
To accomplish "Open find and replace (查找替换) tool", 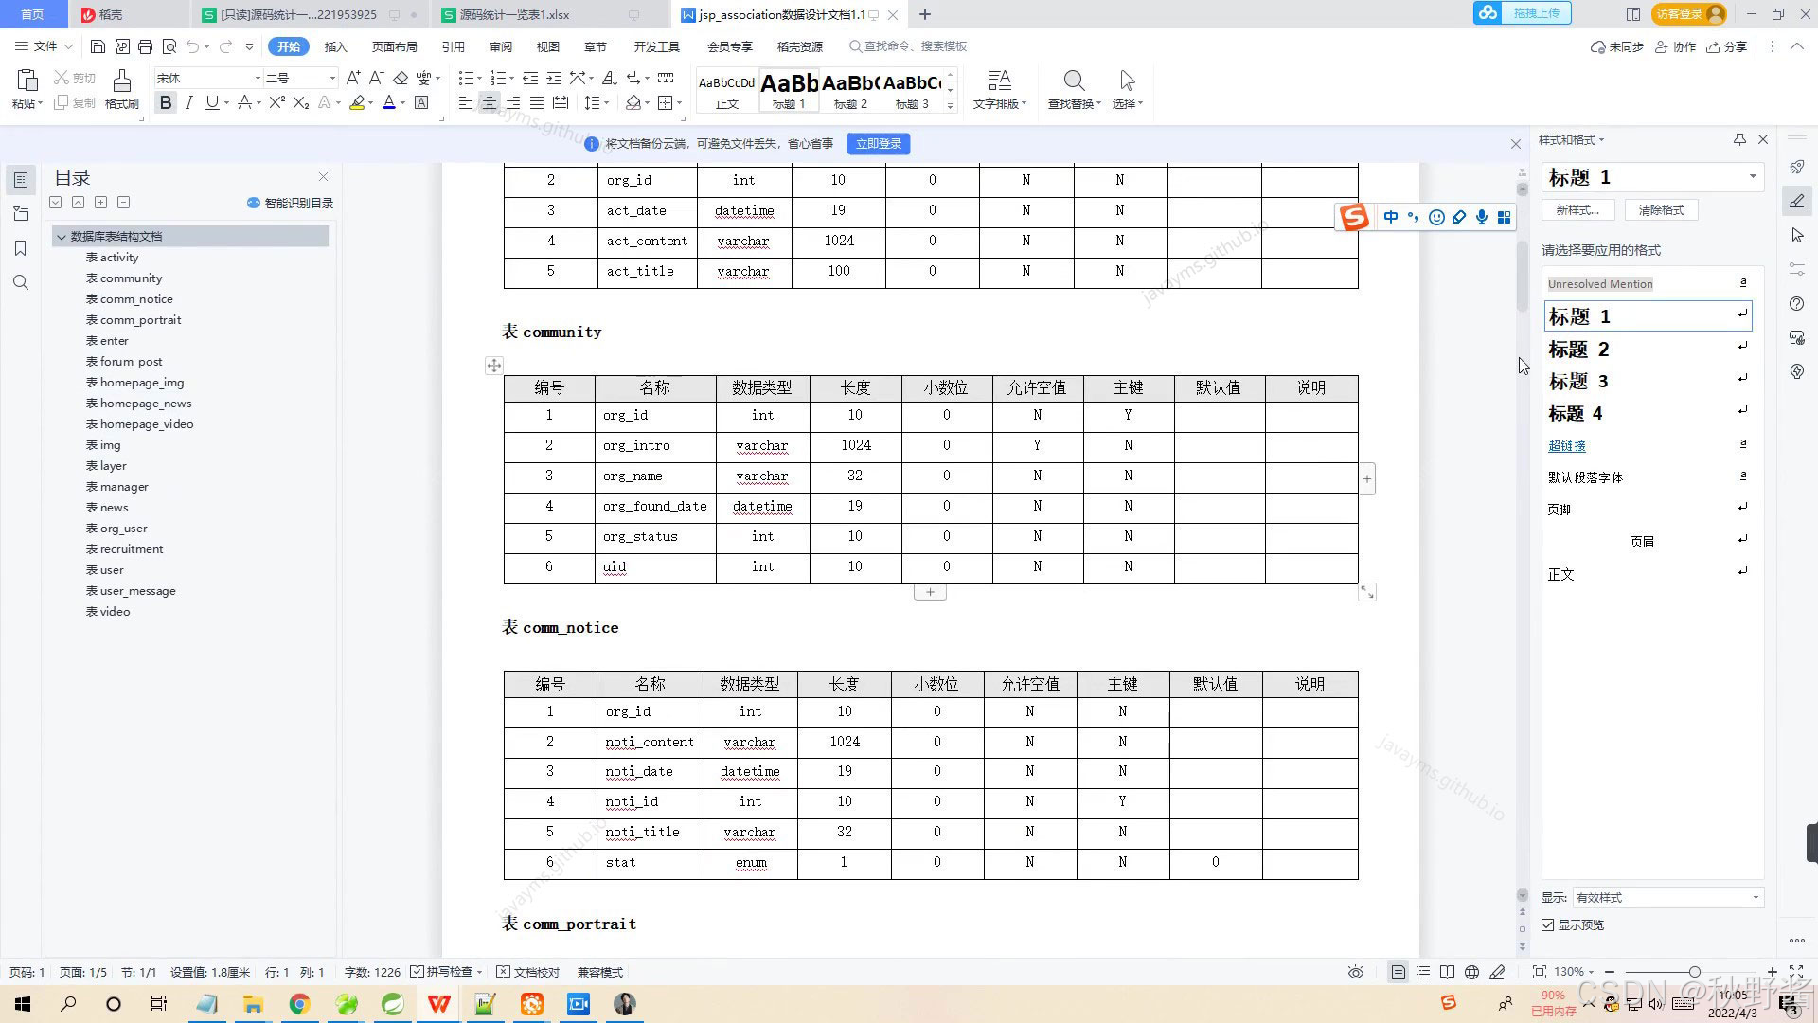I will pos(1074,89).
